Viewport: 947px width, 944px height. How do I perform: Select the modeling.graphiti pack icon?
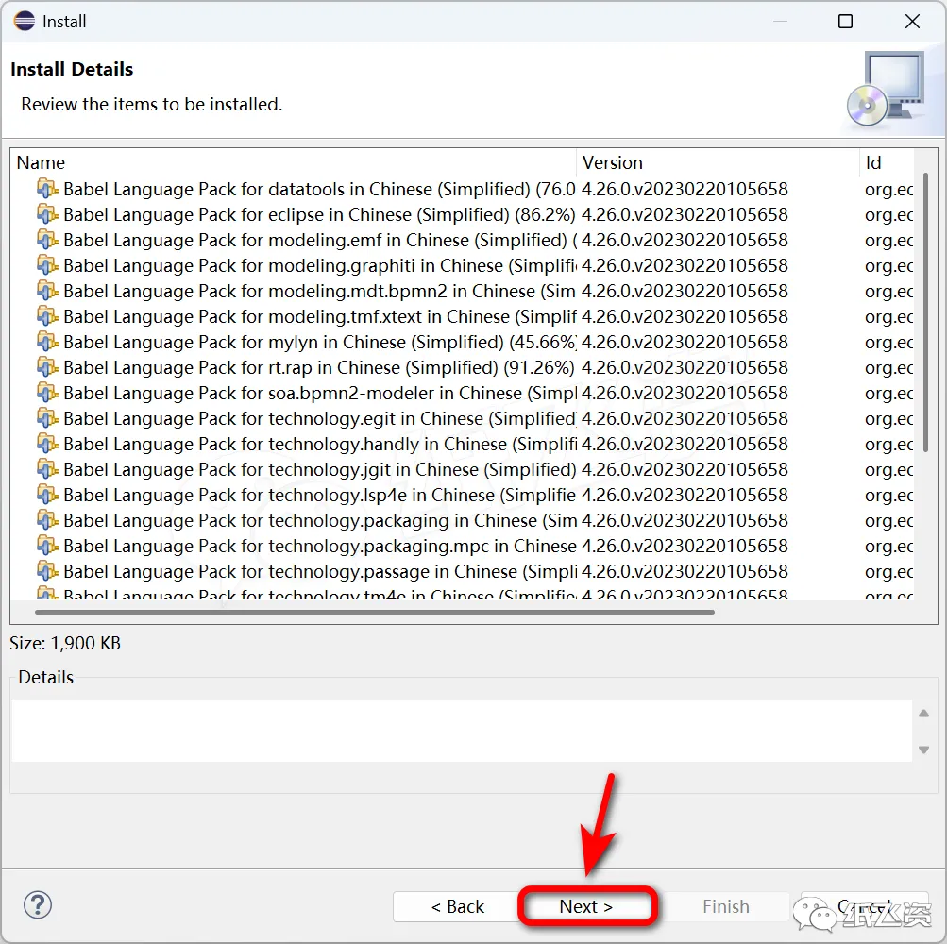[x=47, y=264]
